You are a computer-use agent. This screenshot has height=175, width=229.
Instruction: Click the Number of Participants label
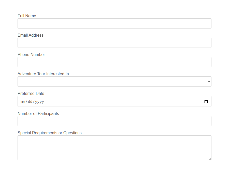pos(38,113)
